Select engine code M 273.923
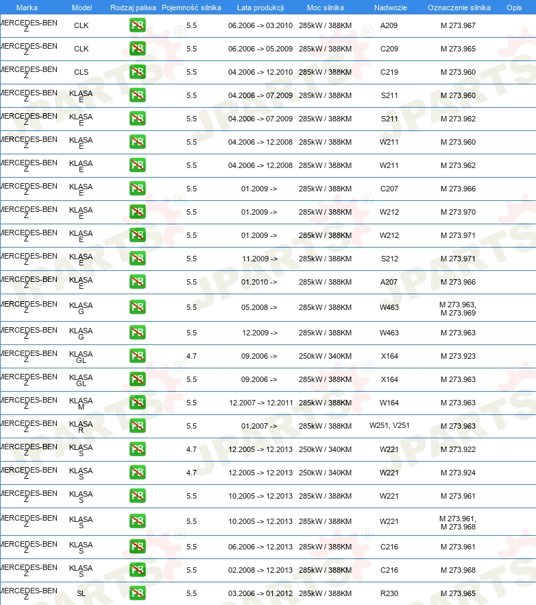Viewport: 536px width, 605px height. [x=458, y=356]
